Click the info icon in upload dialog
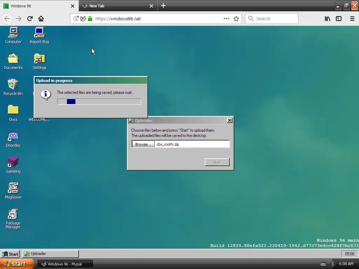Image resolution: width=359 pixels, height=269 pixels. pos(46,95)
